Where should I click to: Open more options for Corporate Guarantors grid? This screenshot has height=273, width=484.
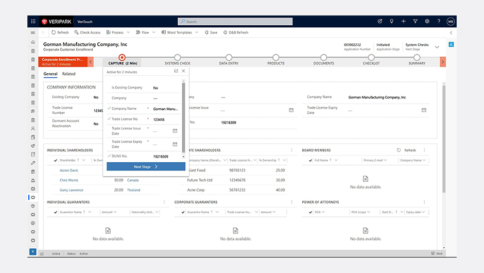[292, 202]
